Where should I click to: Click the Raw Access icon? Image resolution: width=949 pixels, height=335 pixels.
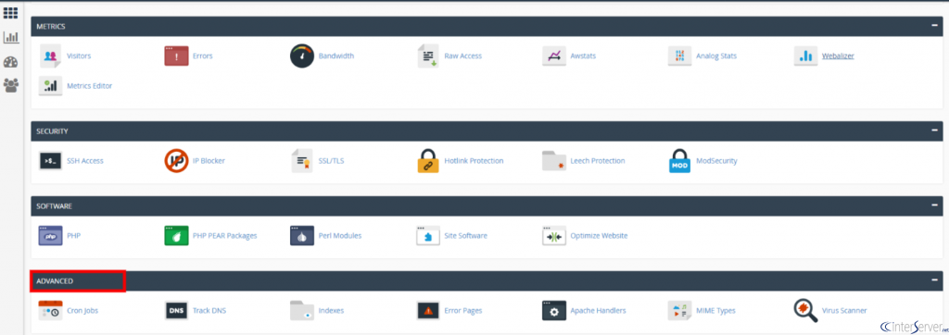tap(428, 56)
